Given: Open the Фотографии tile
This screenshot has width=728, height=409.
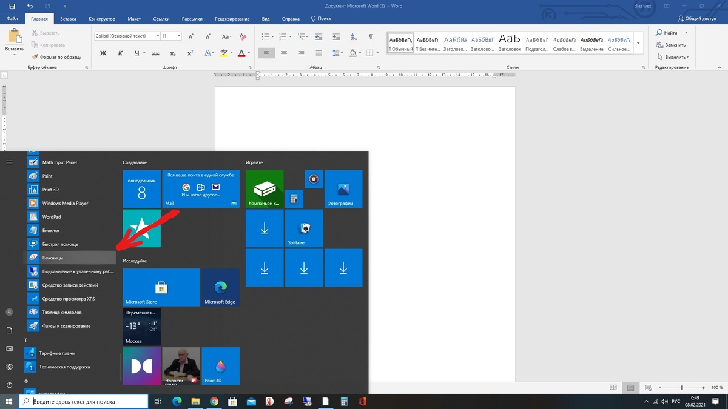Looking at the screenshot, I should pos(343,189).
